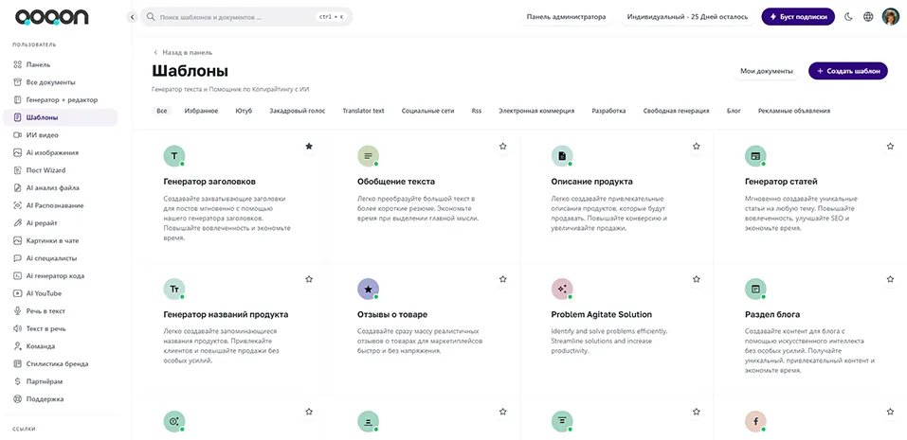Star the Генератор статей template
This screenshot has width=907, height=440.
click(x=889, y=147)
